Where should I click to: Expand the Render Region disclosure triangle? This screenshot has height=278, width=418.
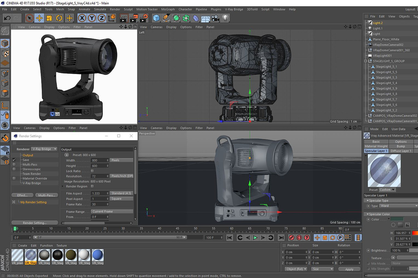coord(63,186)
